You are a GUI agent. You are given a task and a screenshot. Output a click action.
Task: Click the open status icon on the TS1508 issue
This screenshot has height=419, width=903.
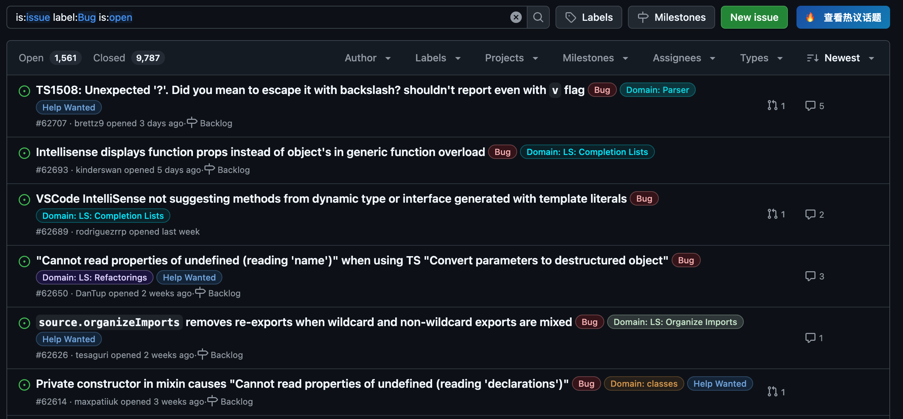pos(24,91)
